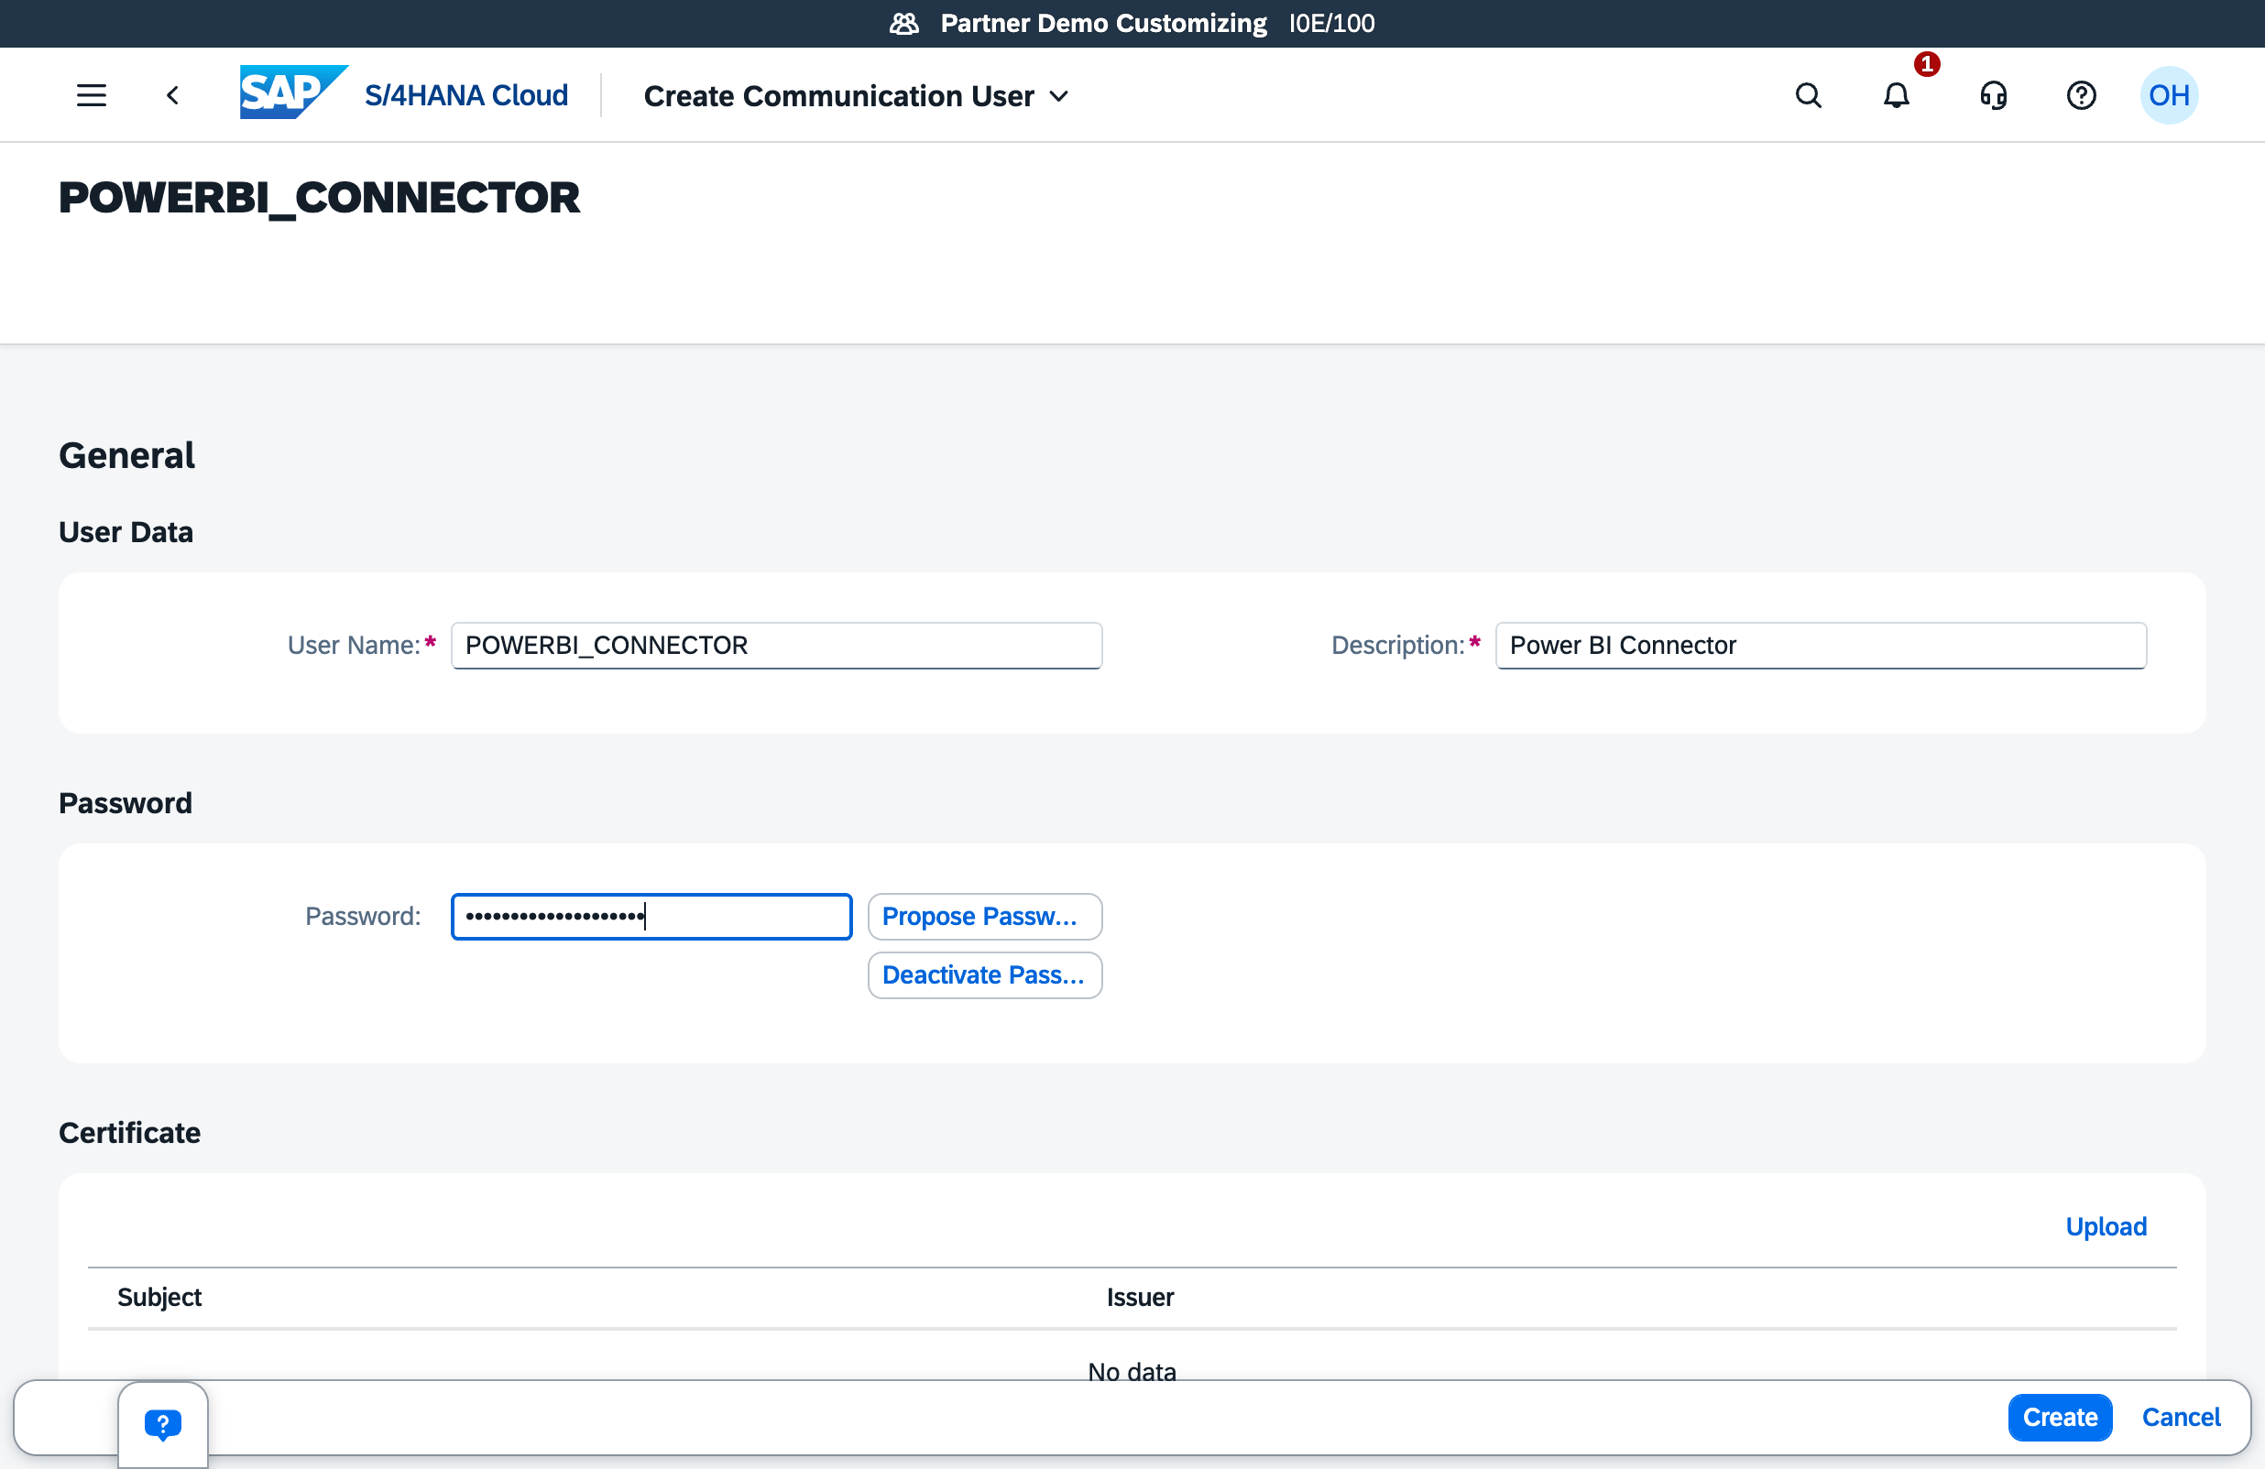Go back with the back arrow
The width and height of the screenshot is (2265, 1469).
172,95
